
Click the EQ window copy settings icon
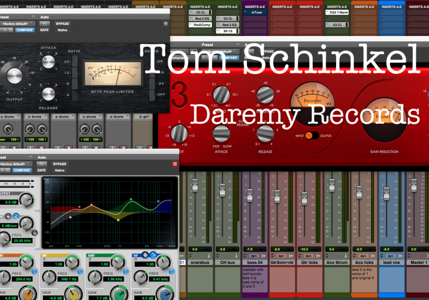(x=8, y=170)
